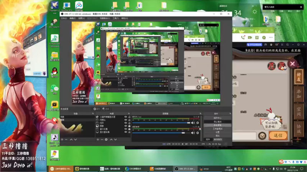The height and width of the screenshot is (172, 307).
Task: Click the 滤镜 filters button above the sources
Action: click(106, 109)
